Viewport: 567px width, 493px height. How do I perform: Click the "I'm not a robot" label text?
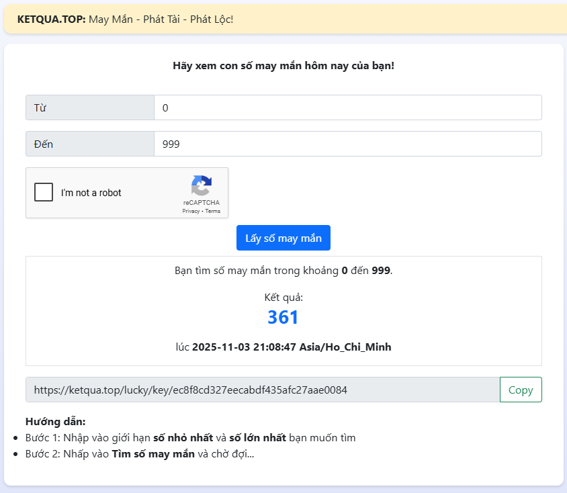[91, 193]
